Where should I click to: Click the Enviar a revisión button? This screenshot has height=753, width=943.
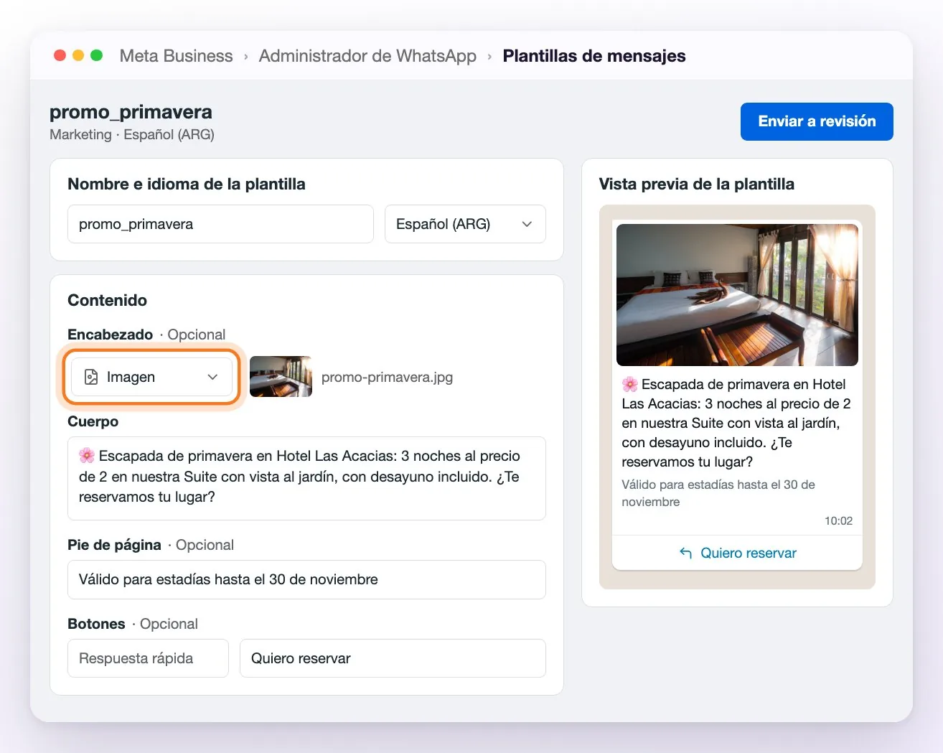[817, 121]
